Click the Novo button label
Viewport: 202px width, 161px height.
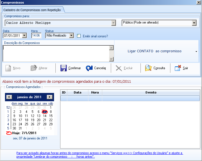point(17,68)
